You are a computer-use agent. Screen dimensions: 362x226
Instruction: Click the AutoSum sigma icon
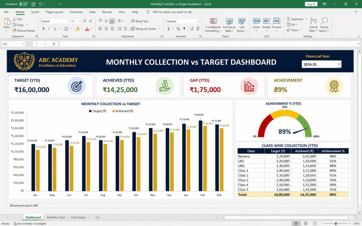pos(288,19)
